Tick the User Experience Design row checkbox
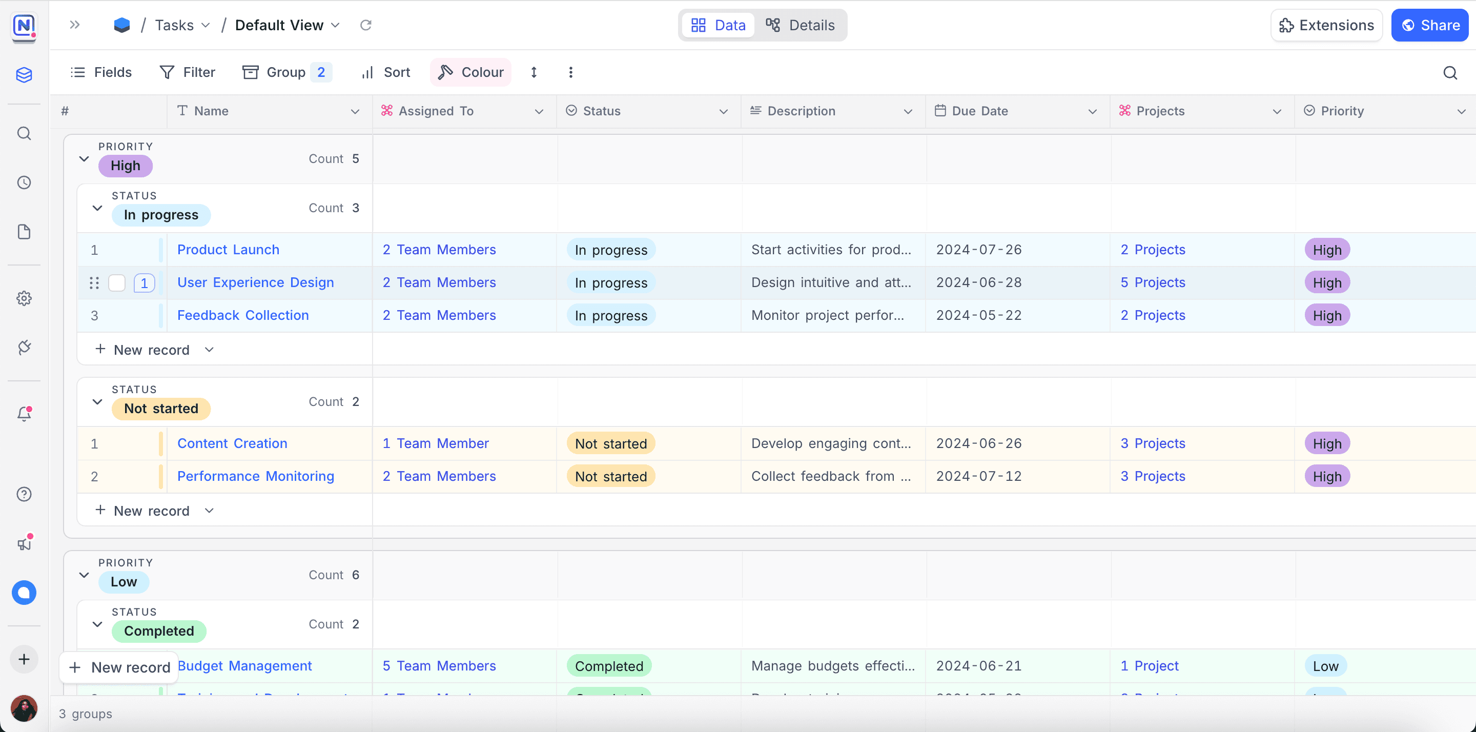 click(x=117, y=282)
